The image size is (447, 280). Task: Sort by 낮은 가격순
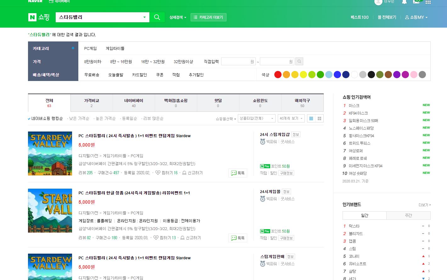(79, 118)
